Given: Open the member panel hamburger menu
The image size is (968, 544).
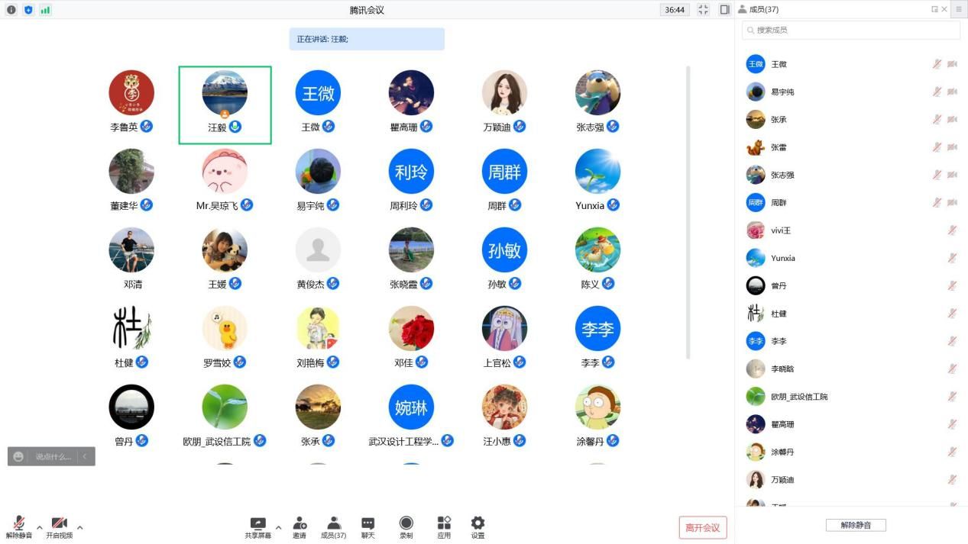Looking at the screenshot, I should coord(959,9).
